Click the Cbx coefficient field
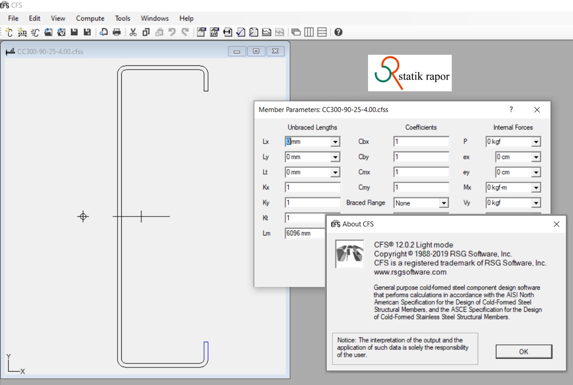The width and height of the screenshot is (573, 385). [x=421, y=142]
